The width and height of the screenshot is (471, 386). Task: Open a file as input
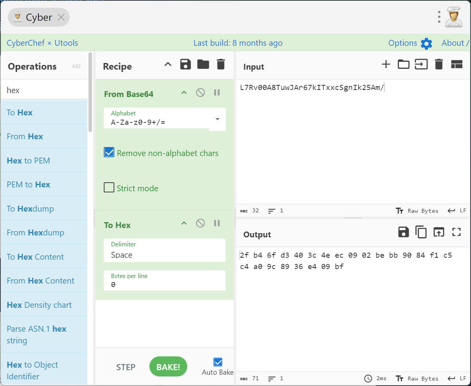pyautogui.click(x=421, y=65)
